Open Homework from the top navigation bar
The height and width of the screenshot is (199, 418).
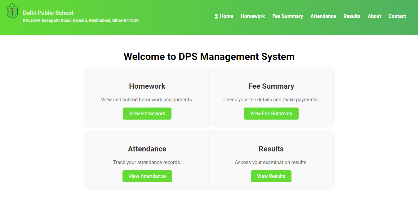click(x=253, y=16)
